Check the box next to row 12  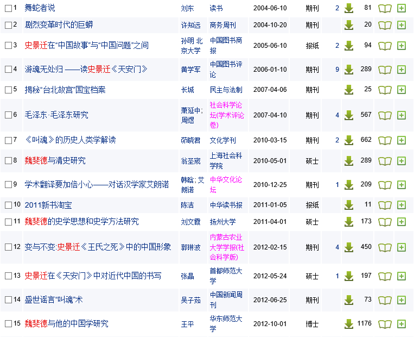[x=8, y=247]
